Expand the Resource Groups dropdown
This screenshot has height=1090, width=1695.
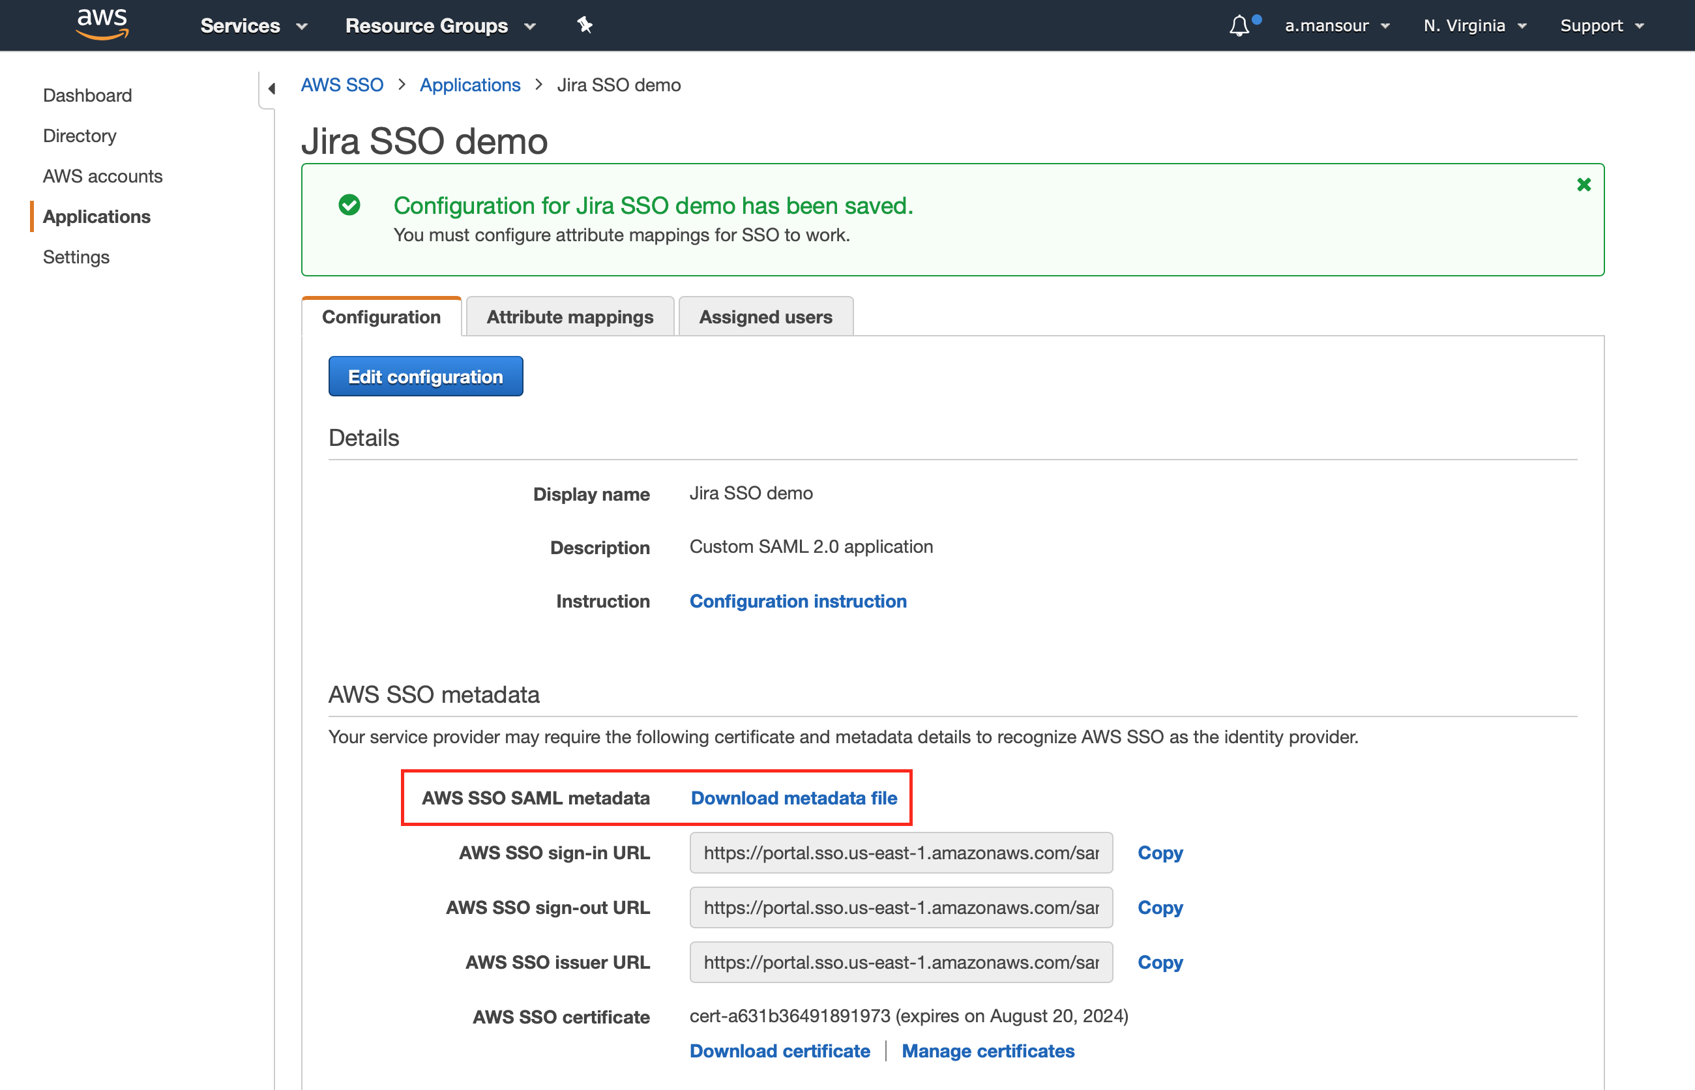coord(440,25)
